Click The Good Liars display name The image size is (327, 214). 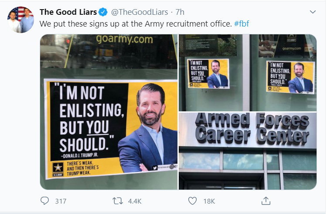[68, 12]
